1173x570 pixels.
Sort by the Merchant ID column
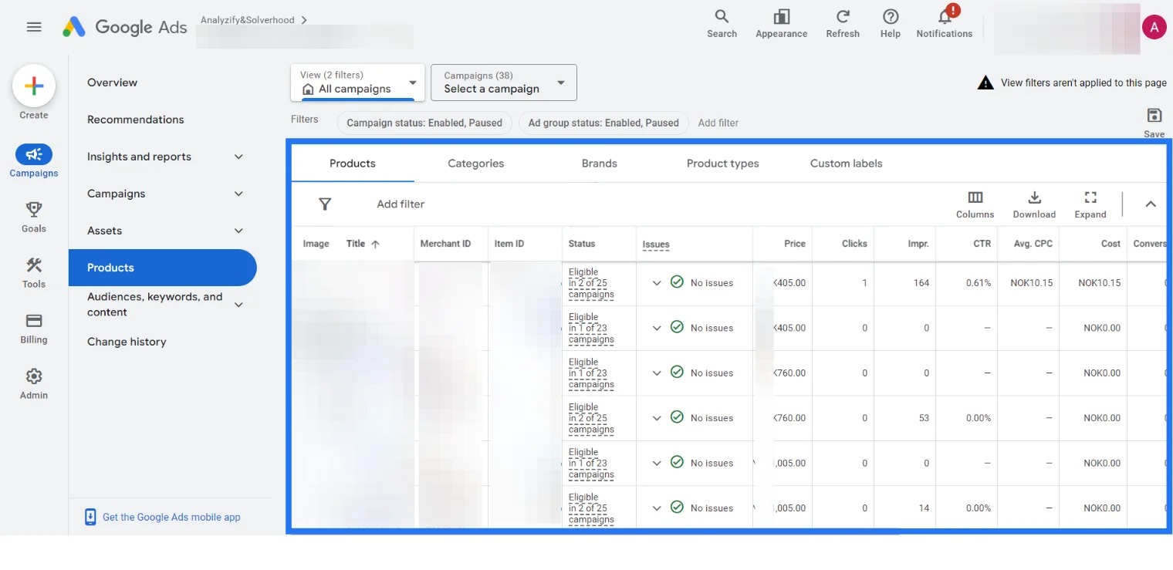point(445,244)
